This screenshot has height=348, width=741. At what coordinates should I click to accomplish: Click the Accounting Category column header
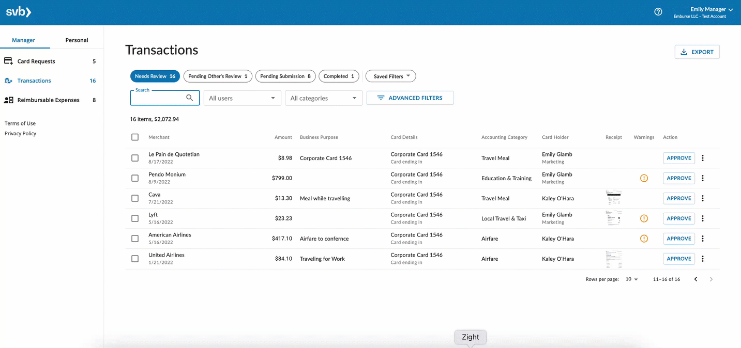(x=504, y=137)
